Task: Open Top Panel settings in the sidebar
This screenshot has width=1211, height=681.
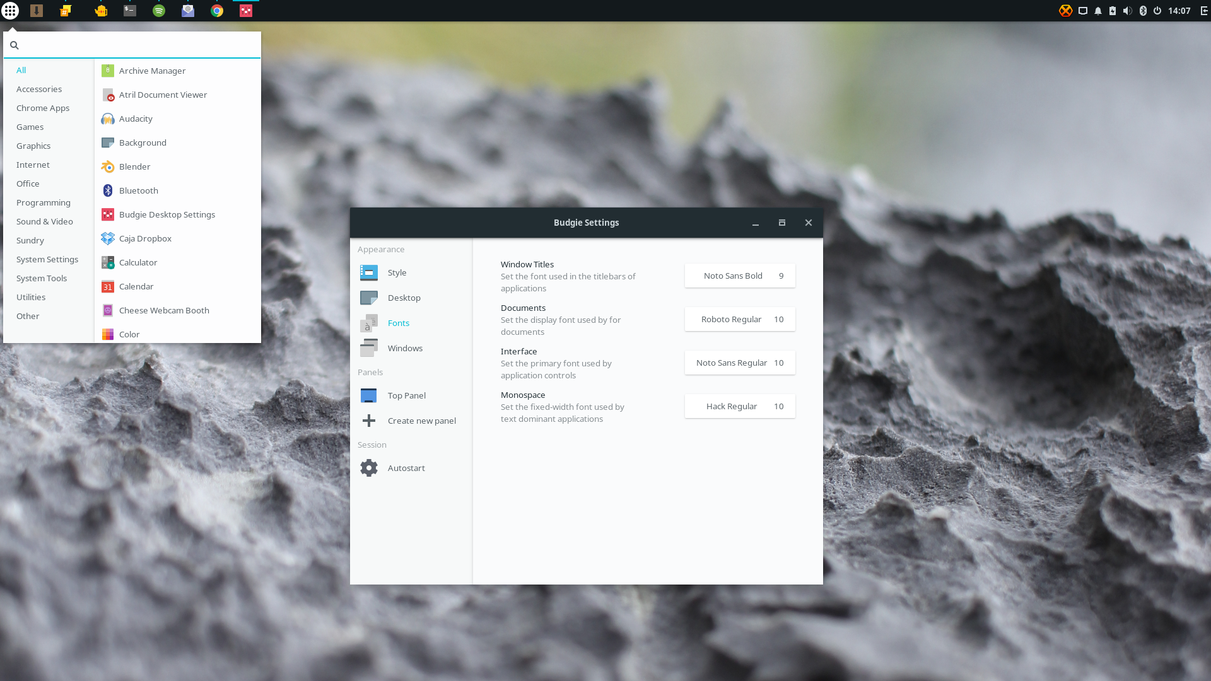Action: (x=411, y=395)
